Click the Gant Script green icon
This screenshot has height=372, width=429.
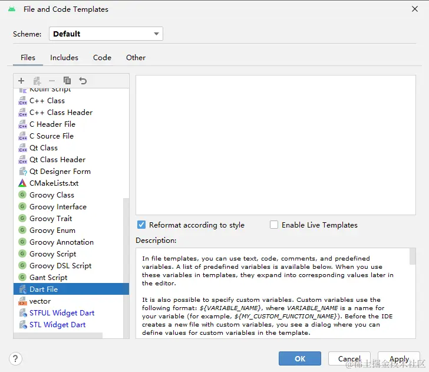pos(22,277)
